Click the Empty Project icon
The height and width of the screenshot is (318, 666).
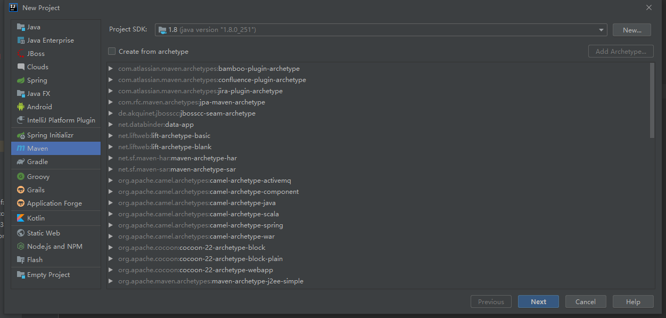(x=21, y=275)
